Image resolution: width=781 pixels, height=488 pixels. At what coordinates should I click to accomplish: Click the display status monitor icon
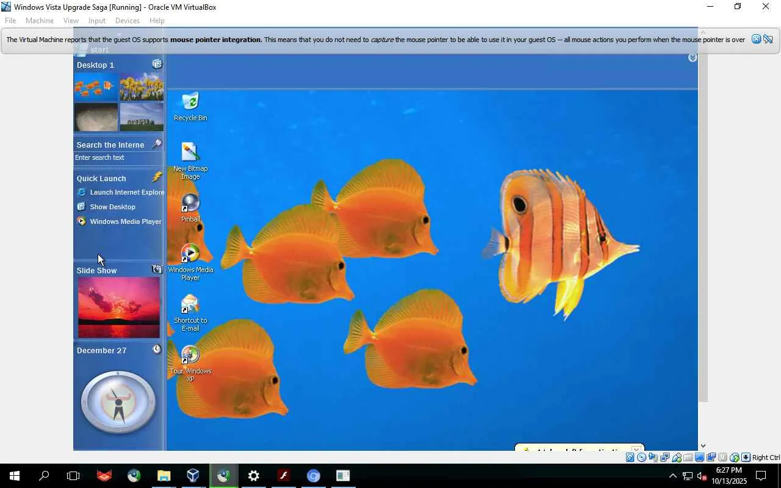coord(700,457)
